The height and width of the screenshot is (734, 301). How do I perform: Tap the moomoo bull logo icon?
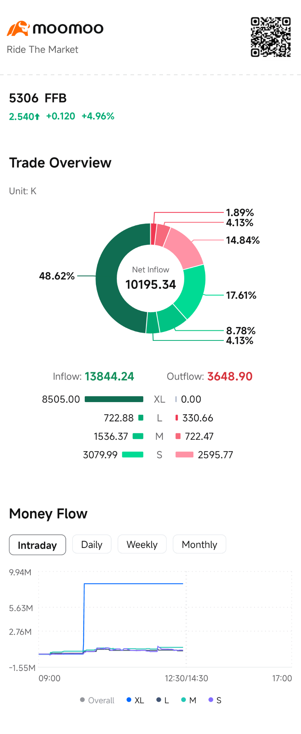point(18,28)
